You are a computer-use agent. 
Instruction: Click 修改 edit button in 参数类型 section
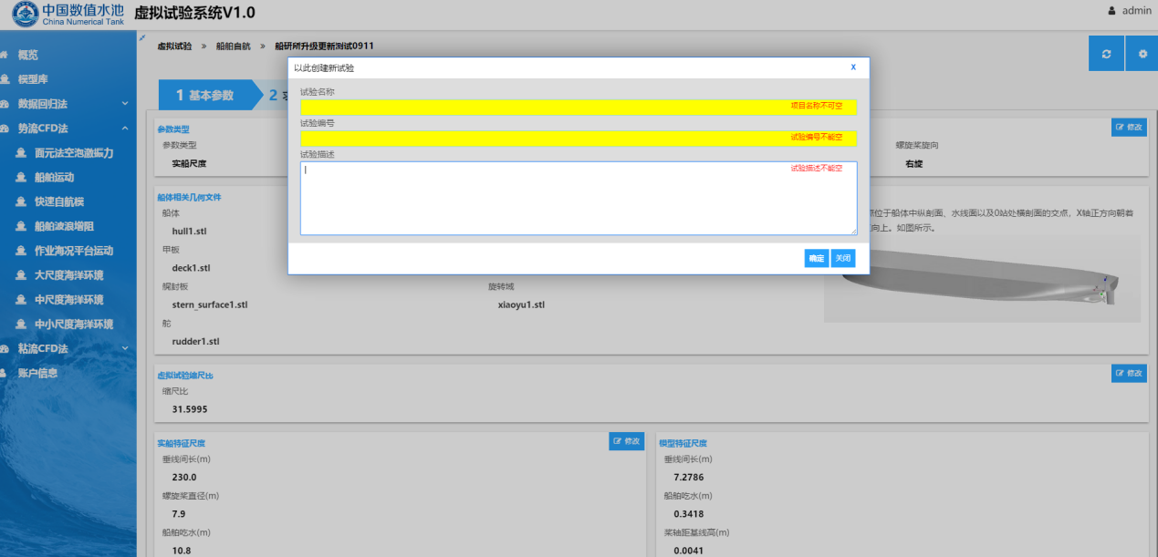pos(1129,128)
